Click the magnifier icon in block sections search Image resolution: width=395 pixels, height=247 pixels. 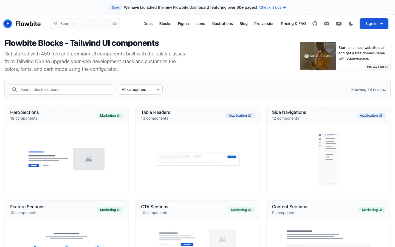[15, 89]
